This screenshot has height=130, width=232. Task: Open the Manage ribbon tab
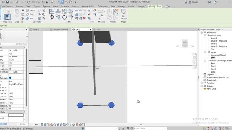(121, 6)
